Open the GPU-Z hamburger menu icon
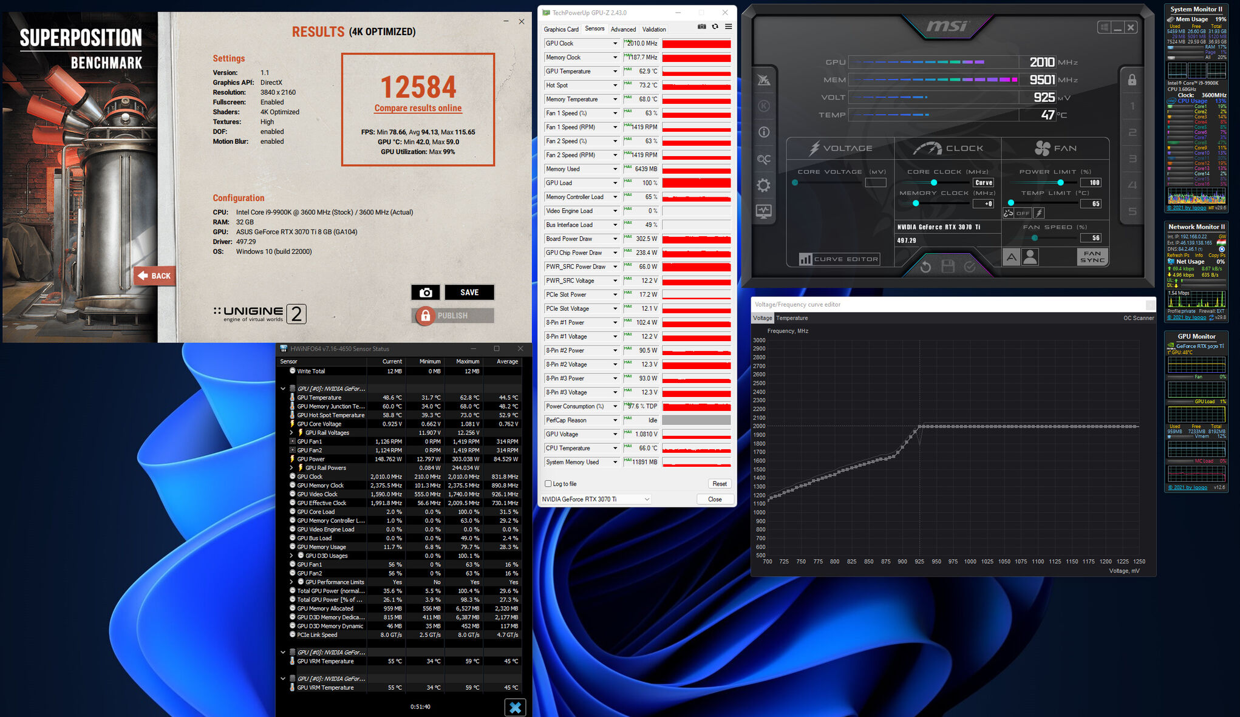This screenshot has height=717, width=1240. coord(728,27)
